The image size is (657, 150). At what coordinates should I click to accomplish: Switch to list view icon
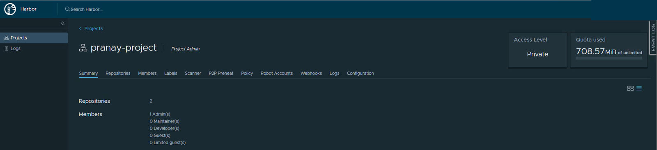(x=639, y=88)
